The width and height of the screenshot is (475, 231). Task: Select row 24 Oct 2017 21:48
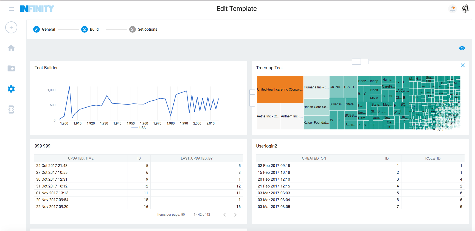[138, 166]
